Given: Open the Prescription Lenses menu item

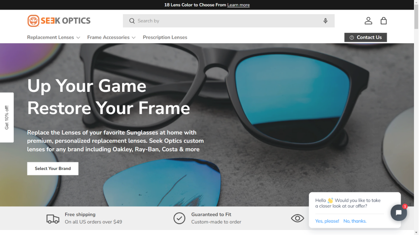Looking at the screenshot, I should click(x=165, y=37).
